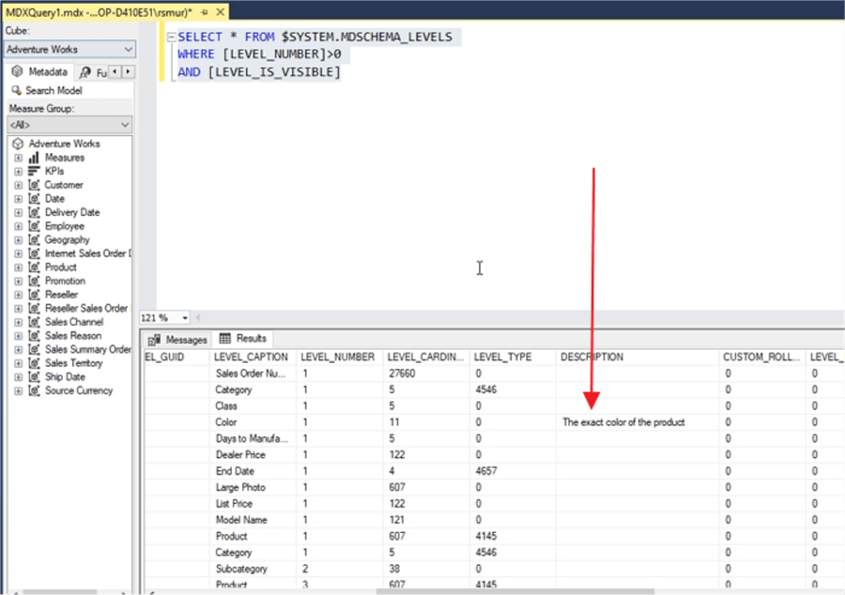Image resolution: width=845 pixels, height=595 pixels.
Task: Click the Date dimension icon
Action: 34,199
